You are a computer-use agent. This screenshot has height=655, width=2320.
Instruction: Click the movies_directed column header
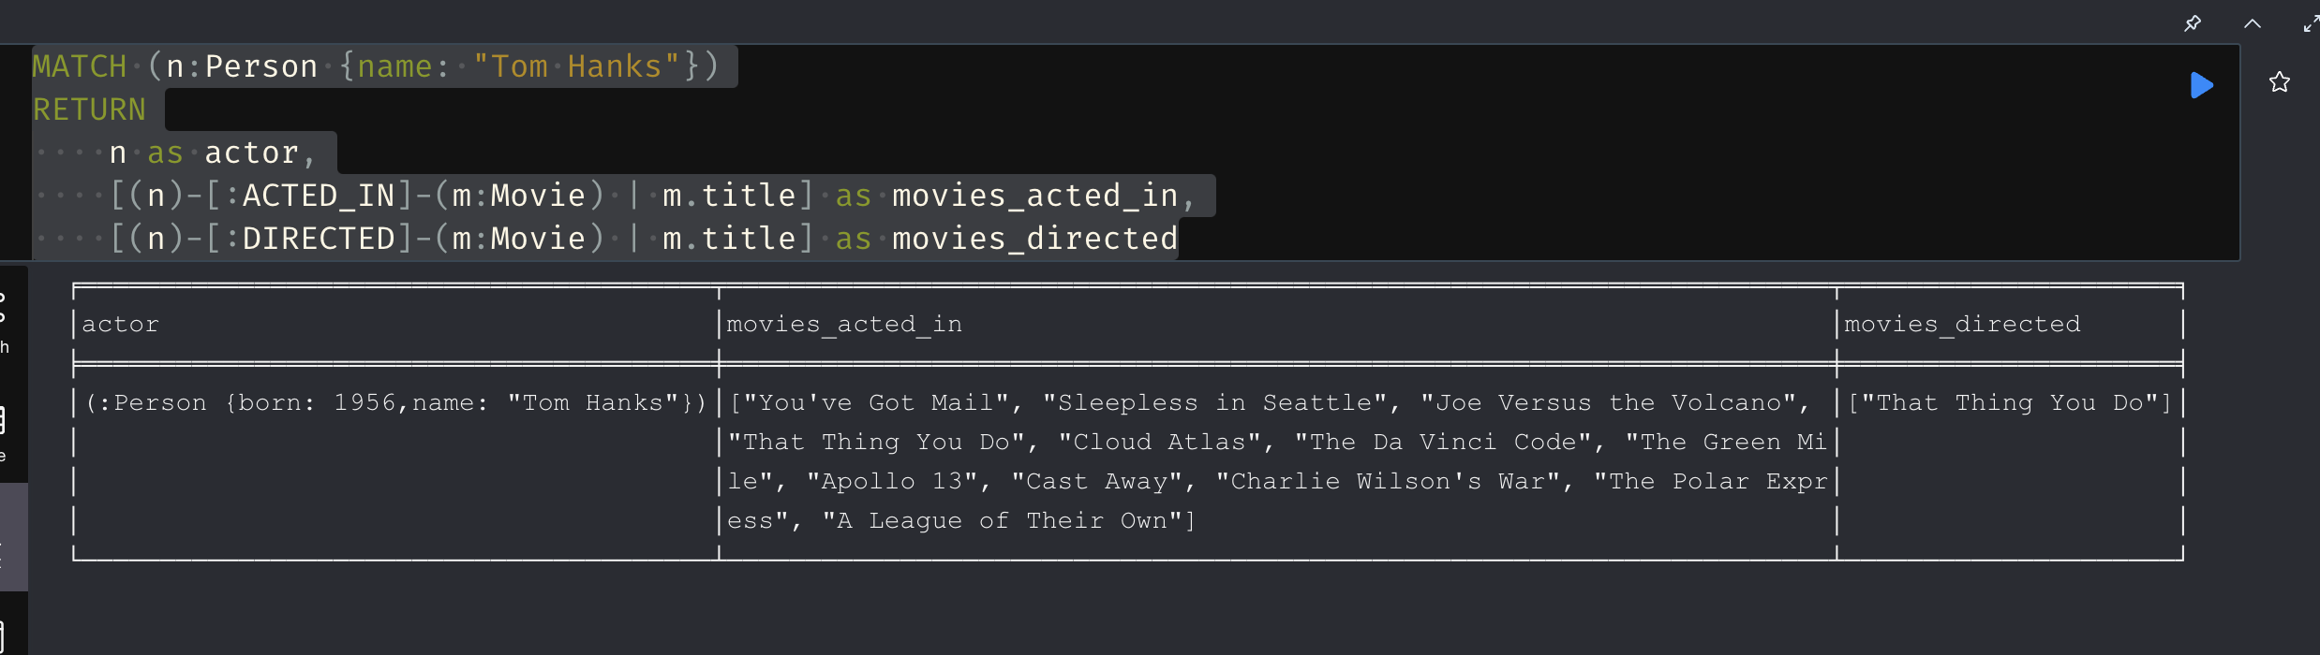tap(1962, 324)
